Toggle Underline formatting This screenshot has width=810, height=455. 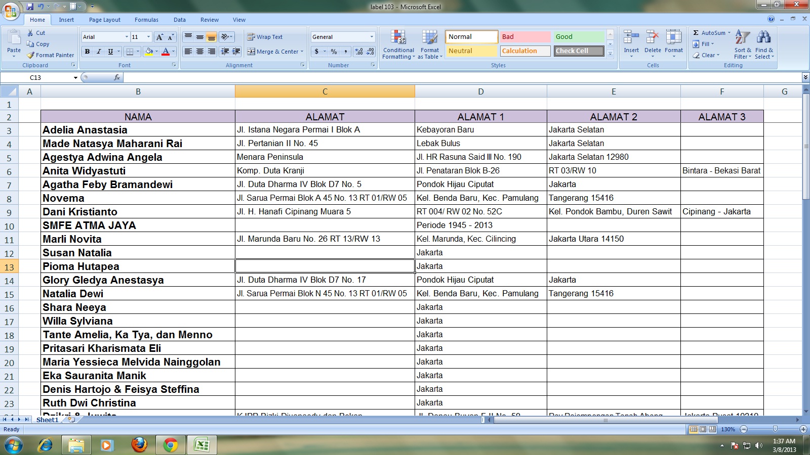click(110, 52)
